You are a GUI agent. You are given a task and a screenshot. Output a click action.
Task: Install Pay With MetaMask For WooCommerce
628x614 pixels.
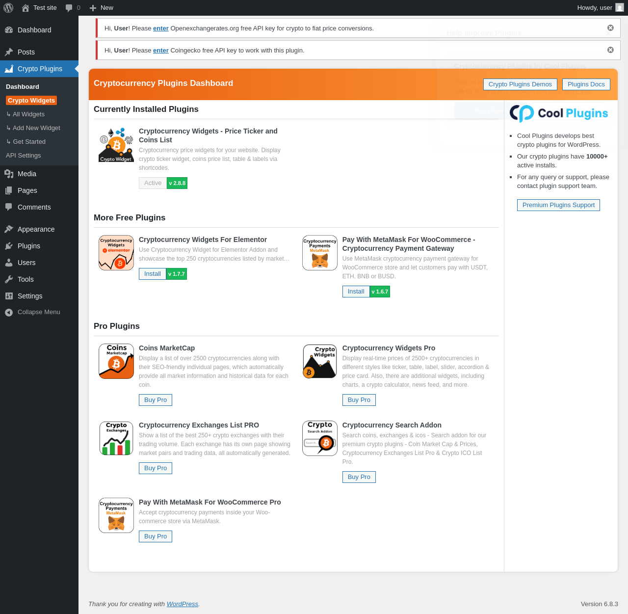[356, 292]
